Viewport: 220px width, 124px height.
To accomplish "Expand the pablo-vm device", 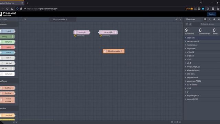I will coord(186,38).
